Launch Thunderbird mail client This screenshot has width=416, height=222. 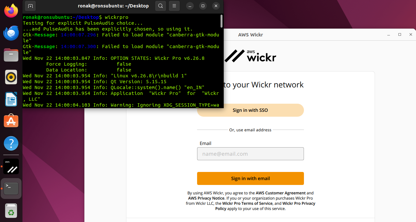tap(11, 33)
